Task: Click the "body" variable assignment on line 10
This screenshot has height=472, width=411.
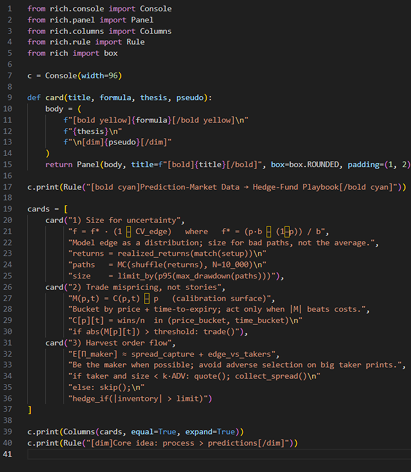Action: 54,109
